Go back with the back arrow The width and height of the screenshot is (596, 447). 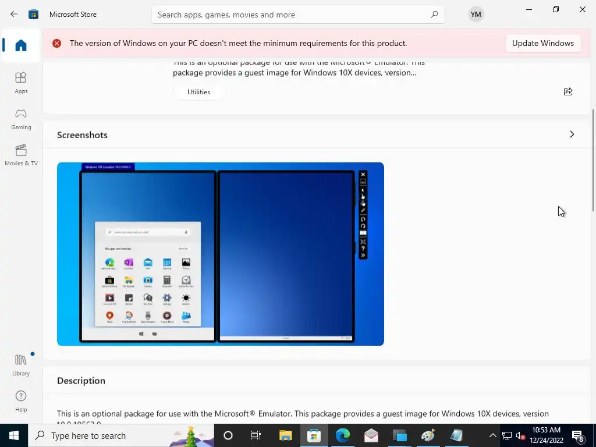(x=14, y=15)
